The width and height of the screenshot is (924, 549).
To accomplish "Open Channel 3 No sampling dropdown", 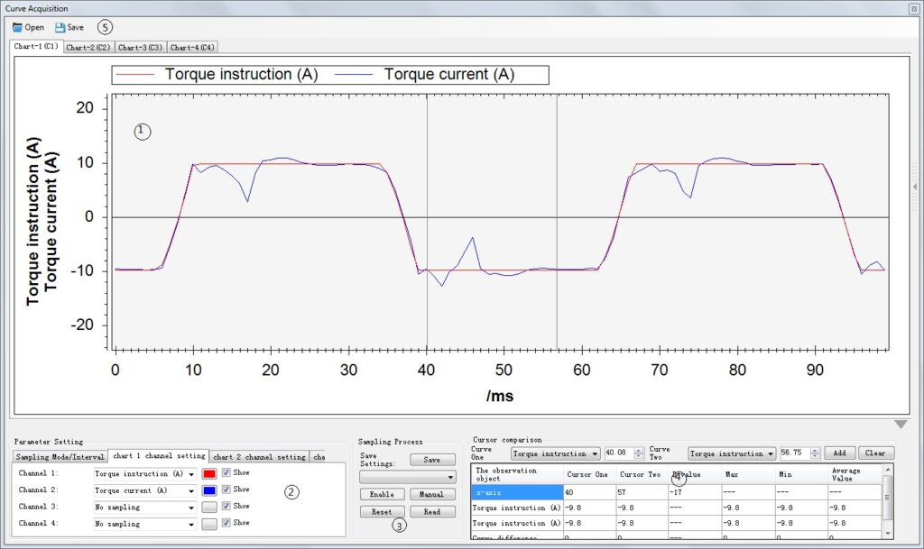I will [145, 507].
